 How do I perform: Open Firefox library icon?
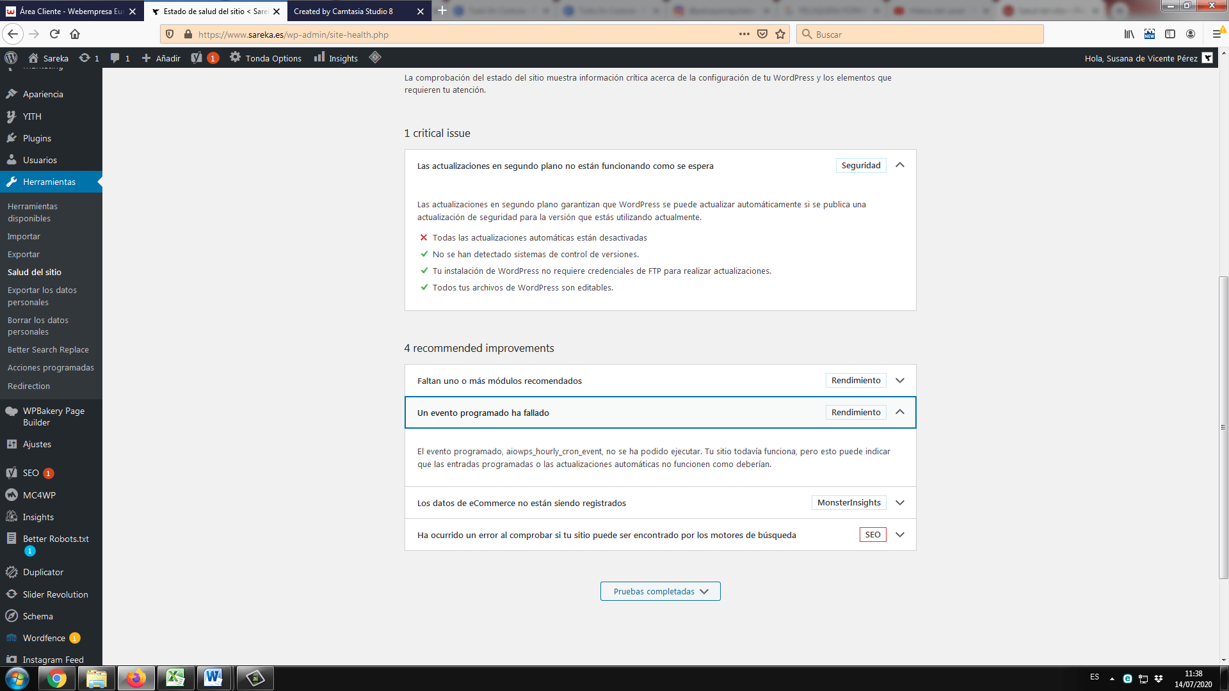1129,34
